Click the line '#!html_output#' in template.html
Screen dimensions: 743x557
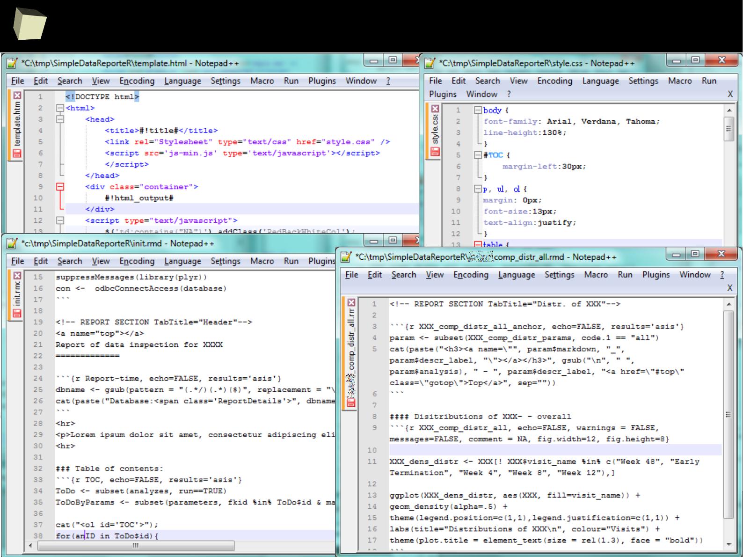(139, 198)
